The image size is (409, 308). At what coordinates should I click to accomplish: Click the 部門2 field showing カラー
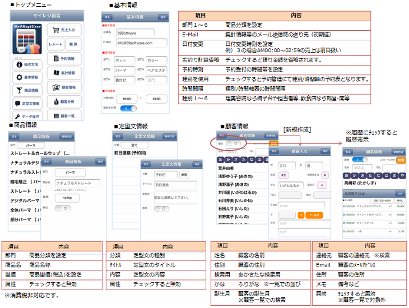pos(156,60)
